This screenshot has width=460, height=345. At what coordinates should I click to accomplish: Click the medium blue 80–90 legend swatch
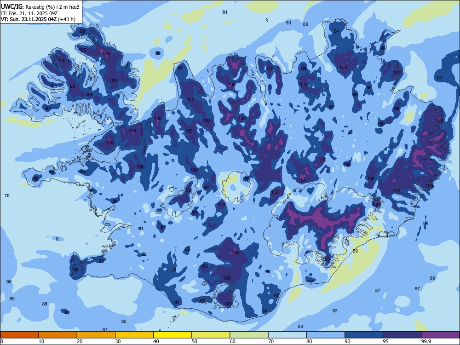click(326, 335)
